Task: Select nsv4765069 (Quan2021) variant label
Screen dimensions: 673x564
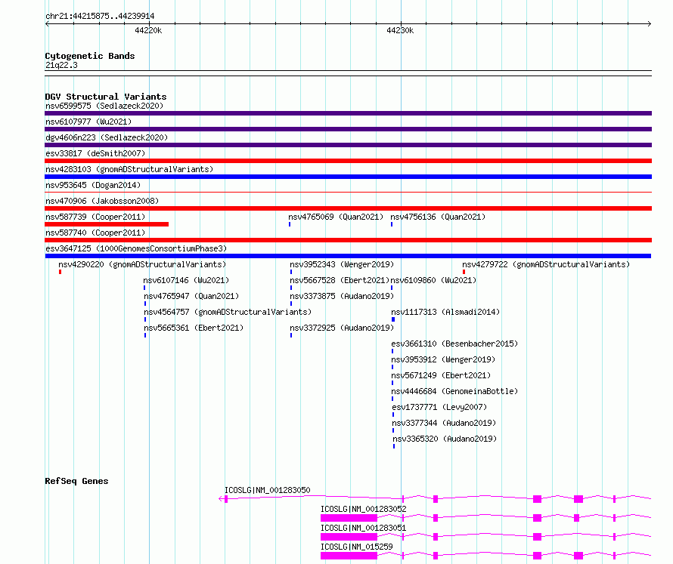Action: (x=336, y=217)
